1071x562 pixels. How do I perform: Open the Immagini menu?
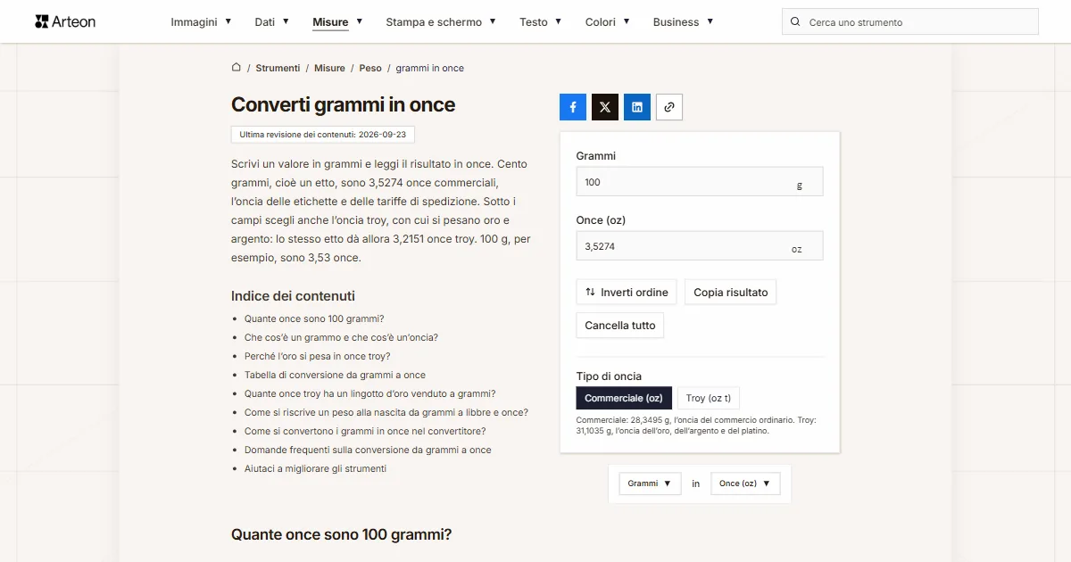pyautogui.click(x=201, y=22)
